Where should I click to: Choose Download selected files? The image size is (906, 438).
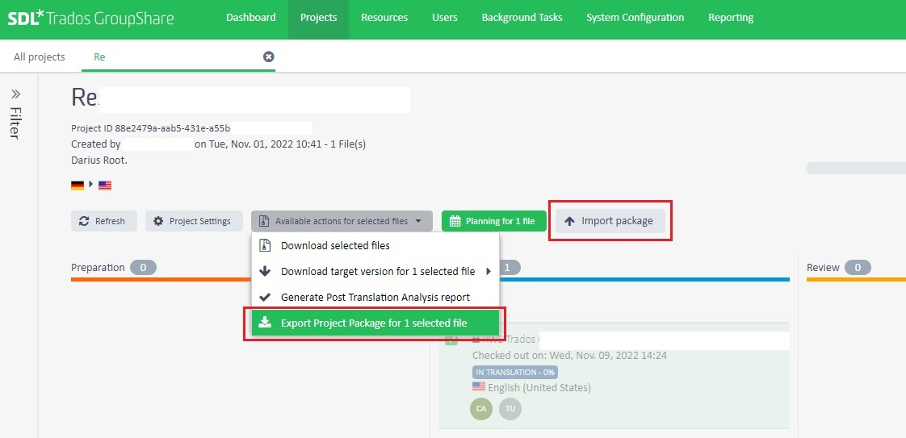pyautogui.click(x=375, y=246)
